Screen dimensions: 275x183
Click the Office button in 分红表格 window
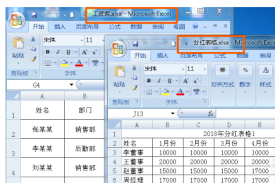point(118,49)
